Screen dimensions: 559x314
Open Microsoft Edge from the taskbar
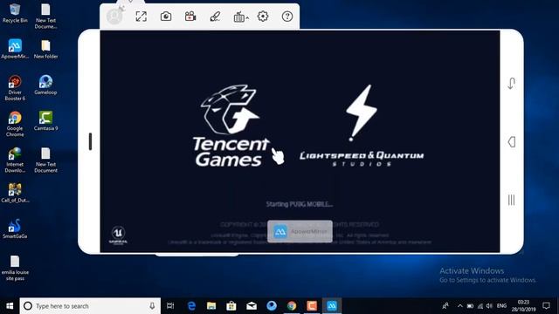(x=191, y=306)
